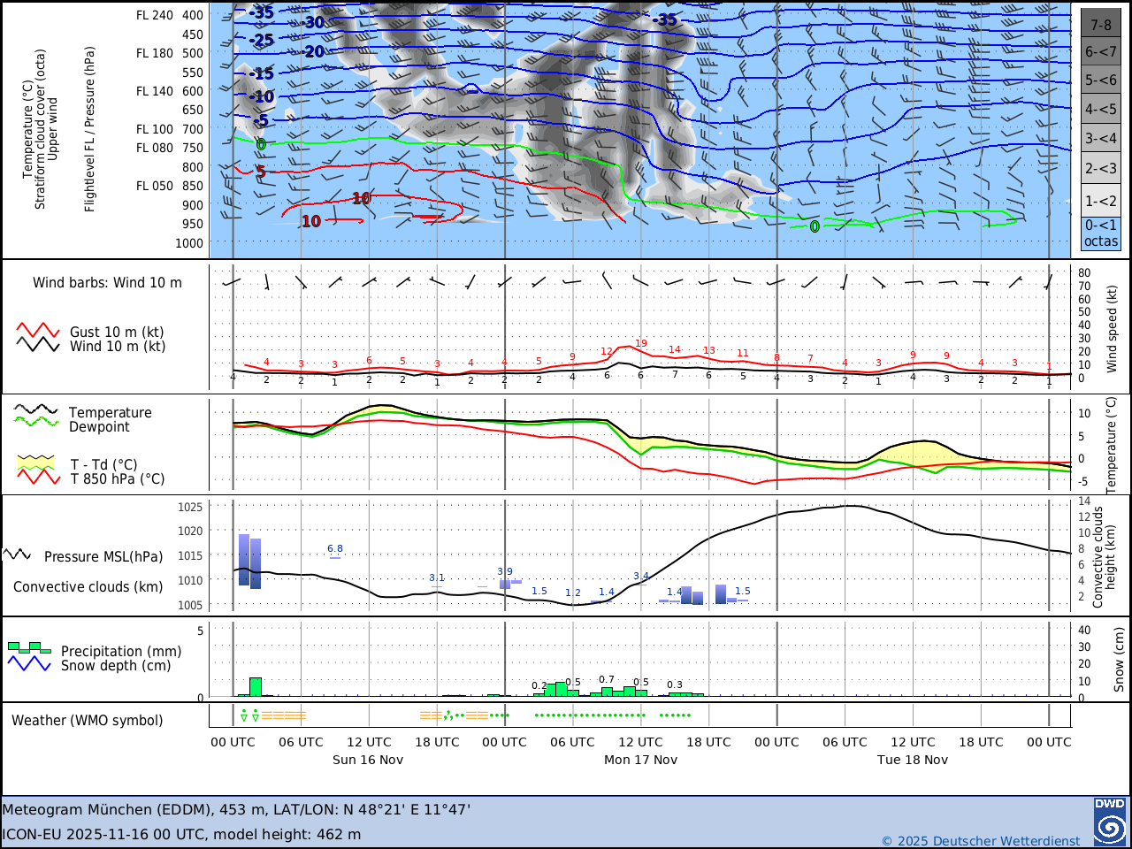Click the Convective clouds (km) legend text
Screen dimensions: 1132x849
pyautogui.click(x=88, y=587)
